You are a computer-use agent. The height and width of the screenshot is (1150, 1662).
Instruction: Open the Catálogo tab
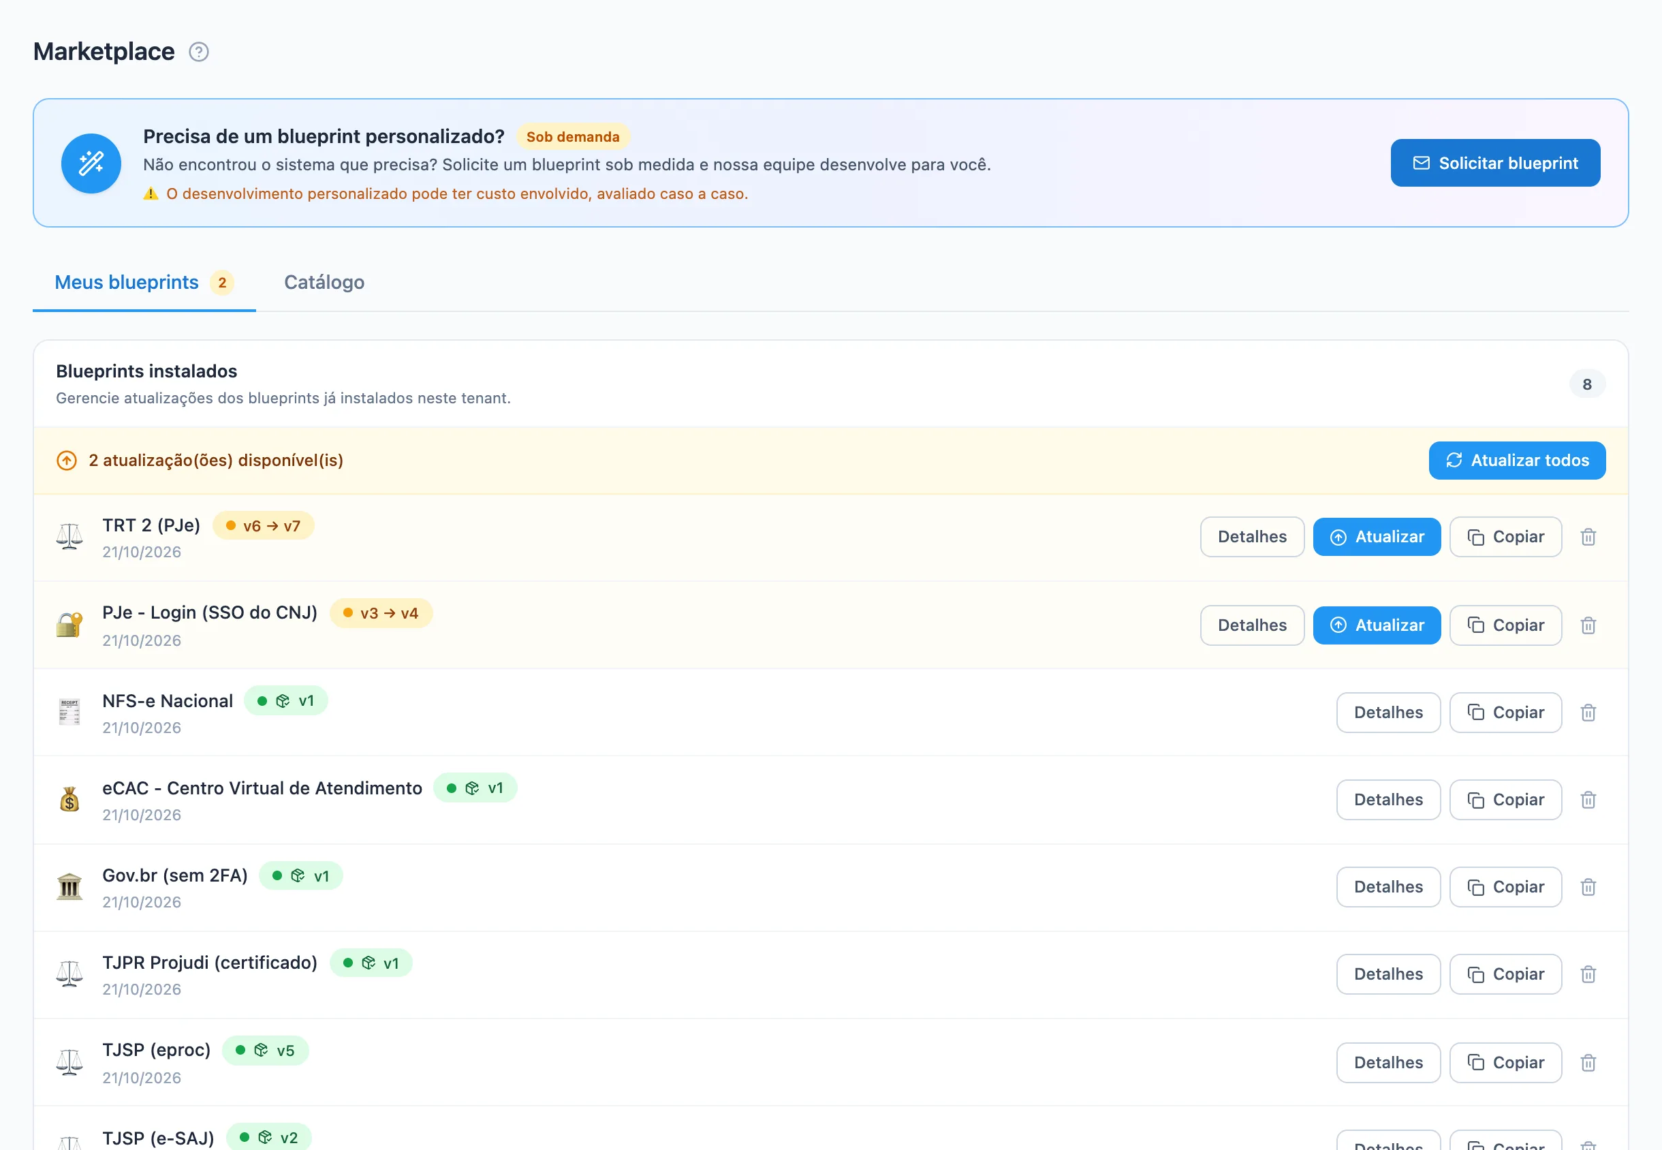coord(324,282)
